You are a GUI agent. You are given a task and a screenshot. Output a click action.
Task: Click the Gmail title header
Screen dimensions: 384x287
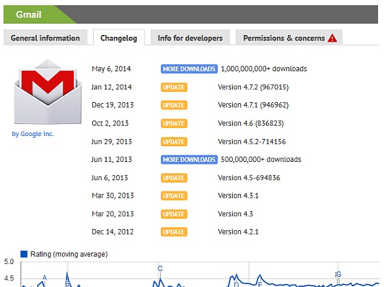tap(28, 15)
